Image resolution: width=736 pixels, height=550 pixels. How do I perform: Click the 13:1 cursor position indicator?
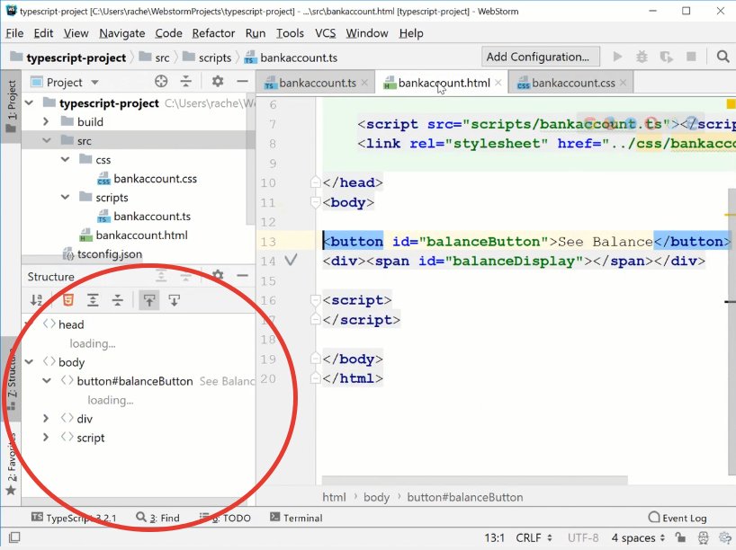(494, 537)
